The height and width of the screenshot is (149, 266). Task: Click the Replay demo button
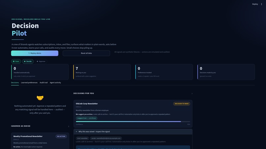click(x=35, y=53)
